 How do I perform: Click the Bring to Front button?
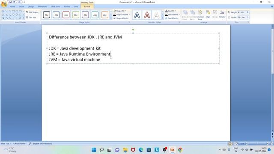185,15
